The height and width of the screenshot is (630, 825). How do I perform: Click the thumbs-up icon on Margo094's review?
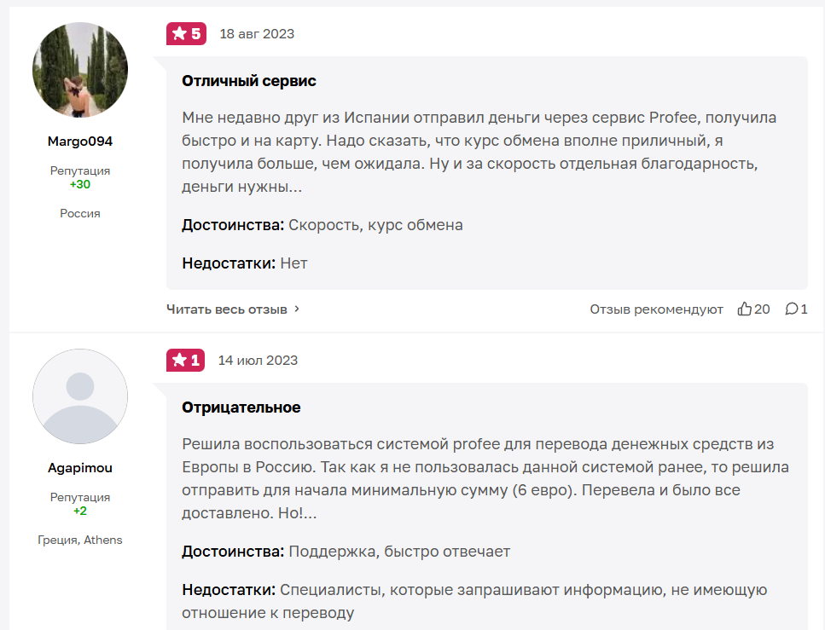[745, 309]
